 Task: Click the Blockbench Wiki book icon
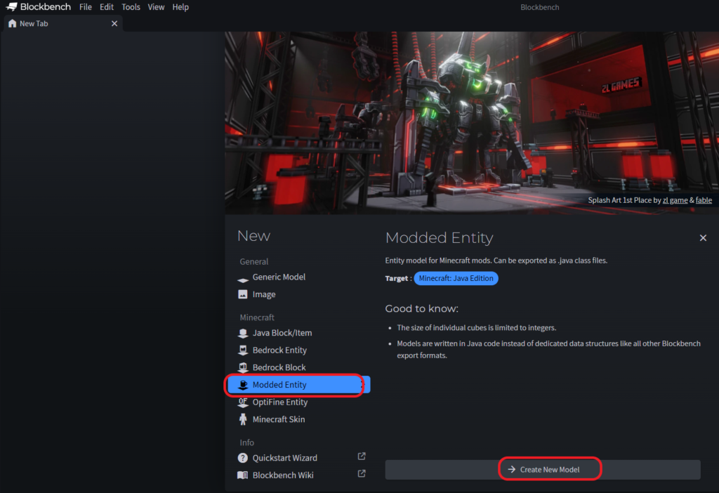tap(243, 475)
